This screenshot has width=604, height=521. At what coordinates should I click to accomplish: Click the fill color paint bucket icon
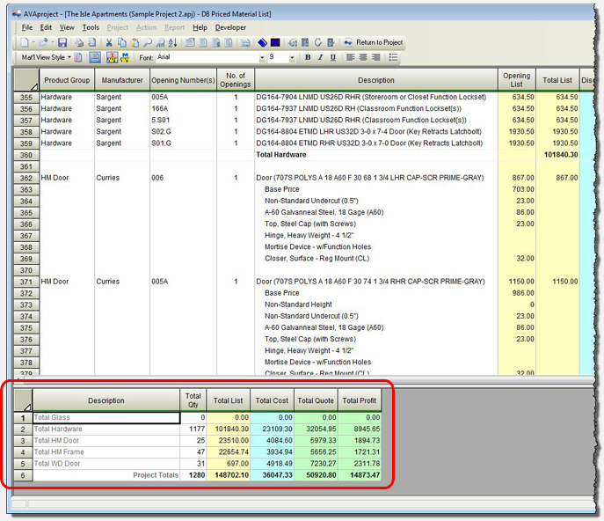coord(262,42)
